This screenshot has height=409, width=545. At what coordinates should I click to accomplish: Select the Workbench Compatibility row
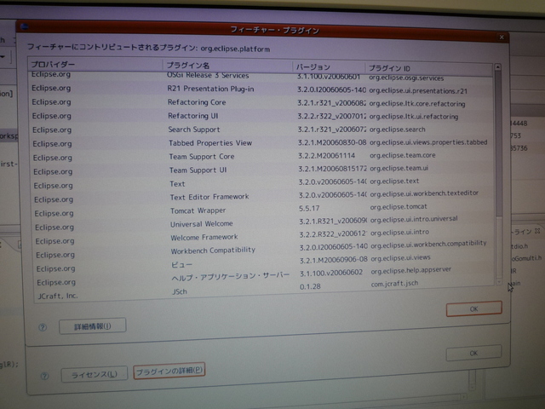pyautogui.click(x=265, y=250)
